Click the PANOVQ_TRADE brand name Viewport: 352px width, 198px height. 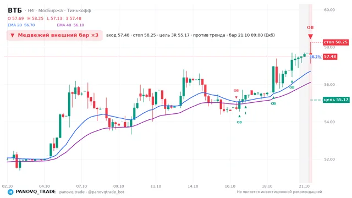click(x=36, y=192)
